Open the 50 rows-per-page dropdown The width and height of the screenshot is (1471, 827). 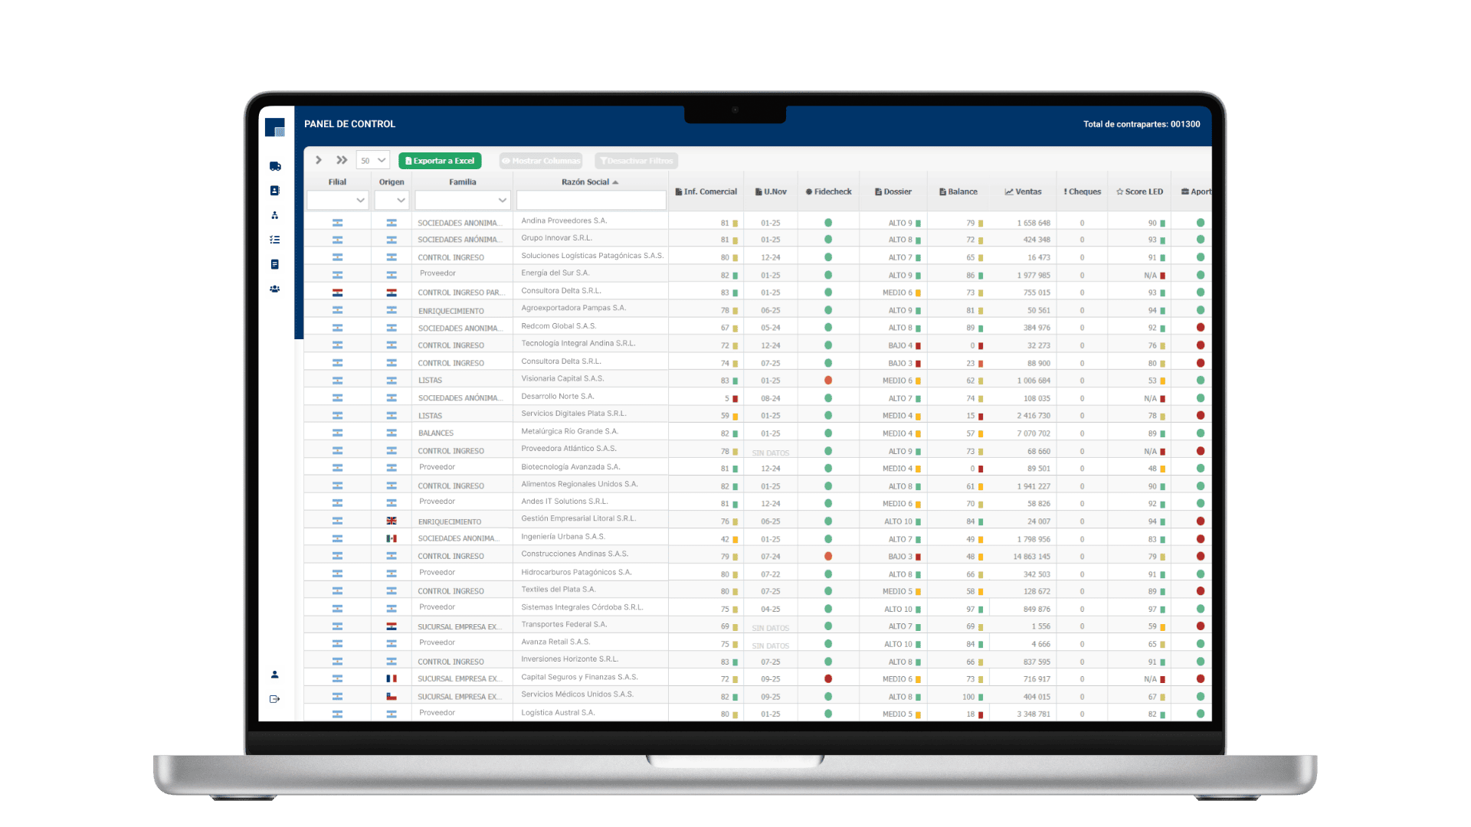373,160
